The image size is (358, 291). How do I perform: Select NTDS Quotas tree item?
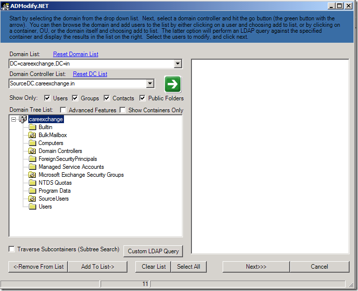point(55,183)
